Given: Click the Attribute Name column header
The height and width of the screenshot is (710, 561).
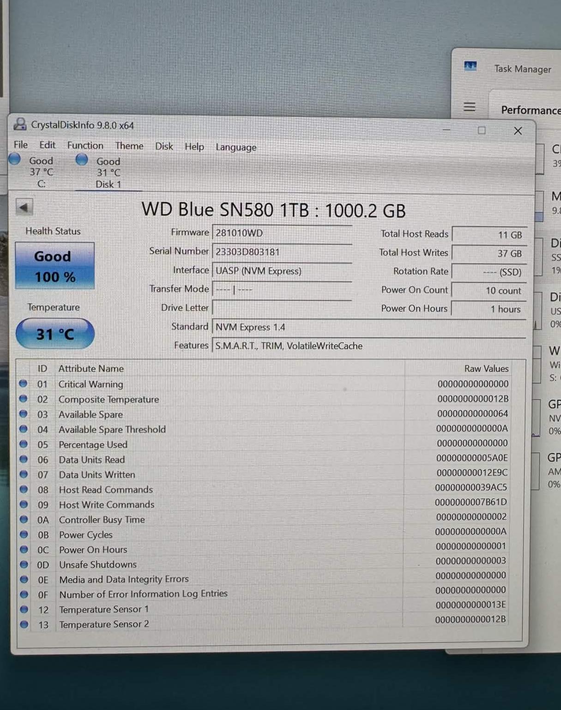Looking at the screenshot, I should click(x=91, y=368).
